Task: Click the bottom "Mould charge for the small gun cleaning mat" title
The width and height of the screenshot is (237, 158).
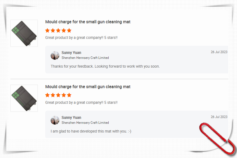Action: pos(88,87)
